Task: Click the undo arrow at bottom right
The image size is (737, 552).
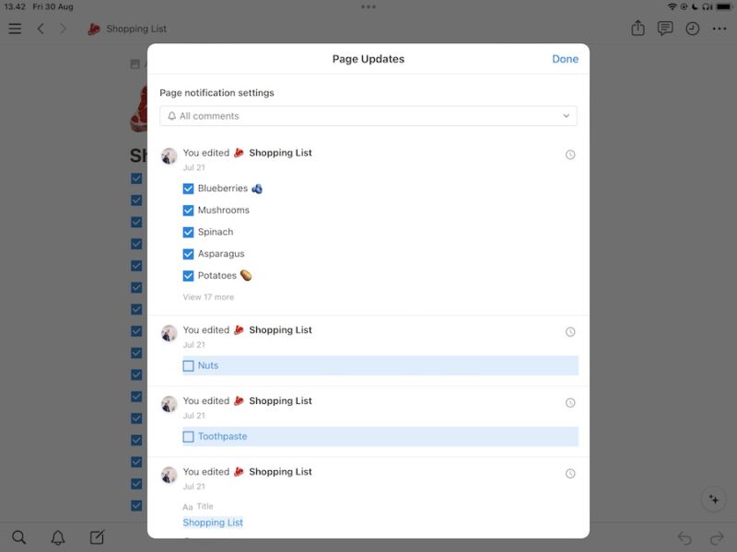Action: [x=683, y=536]
